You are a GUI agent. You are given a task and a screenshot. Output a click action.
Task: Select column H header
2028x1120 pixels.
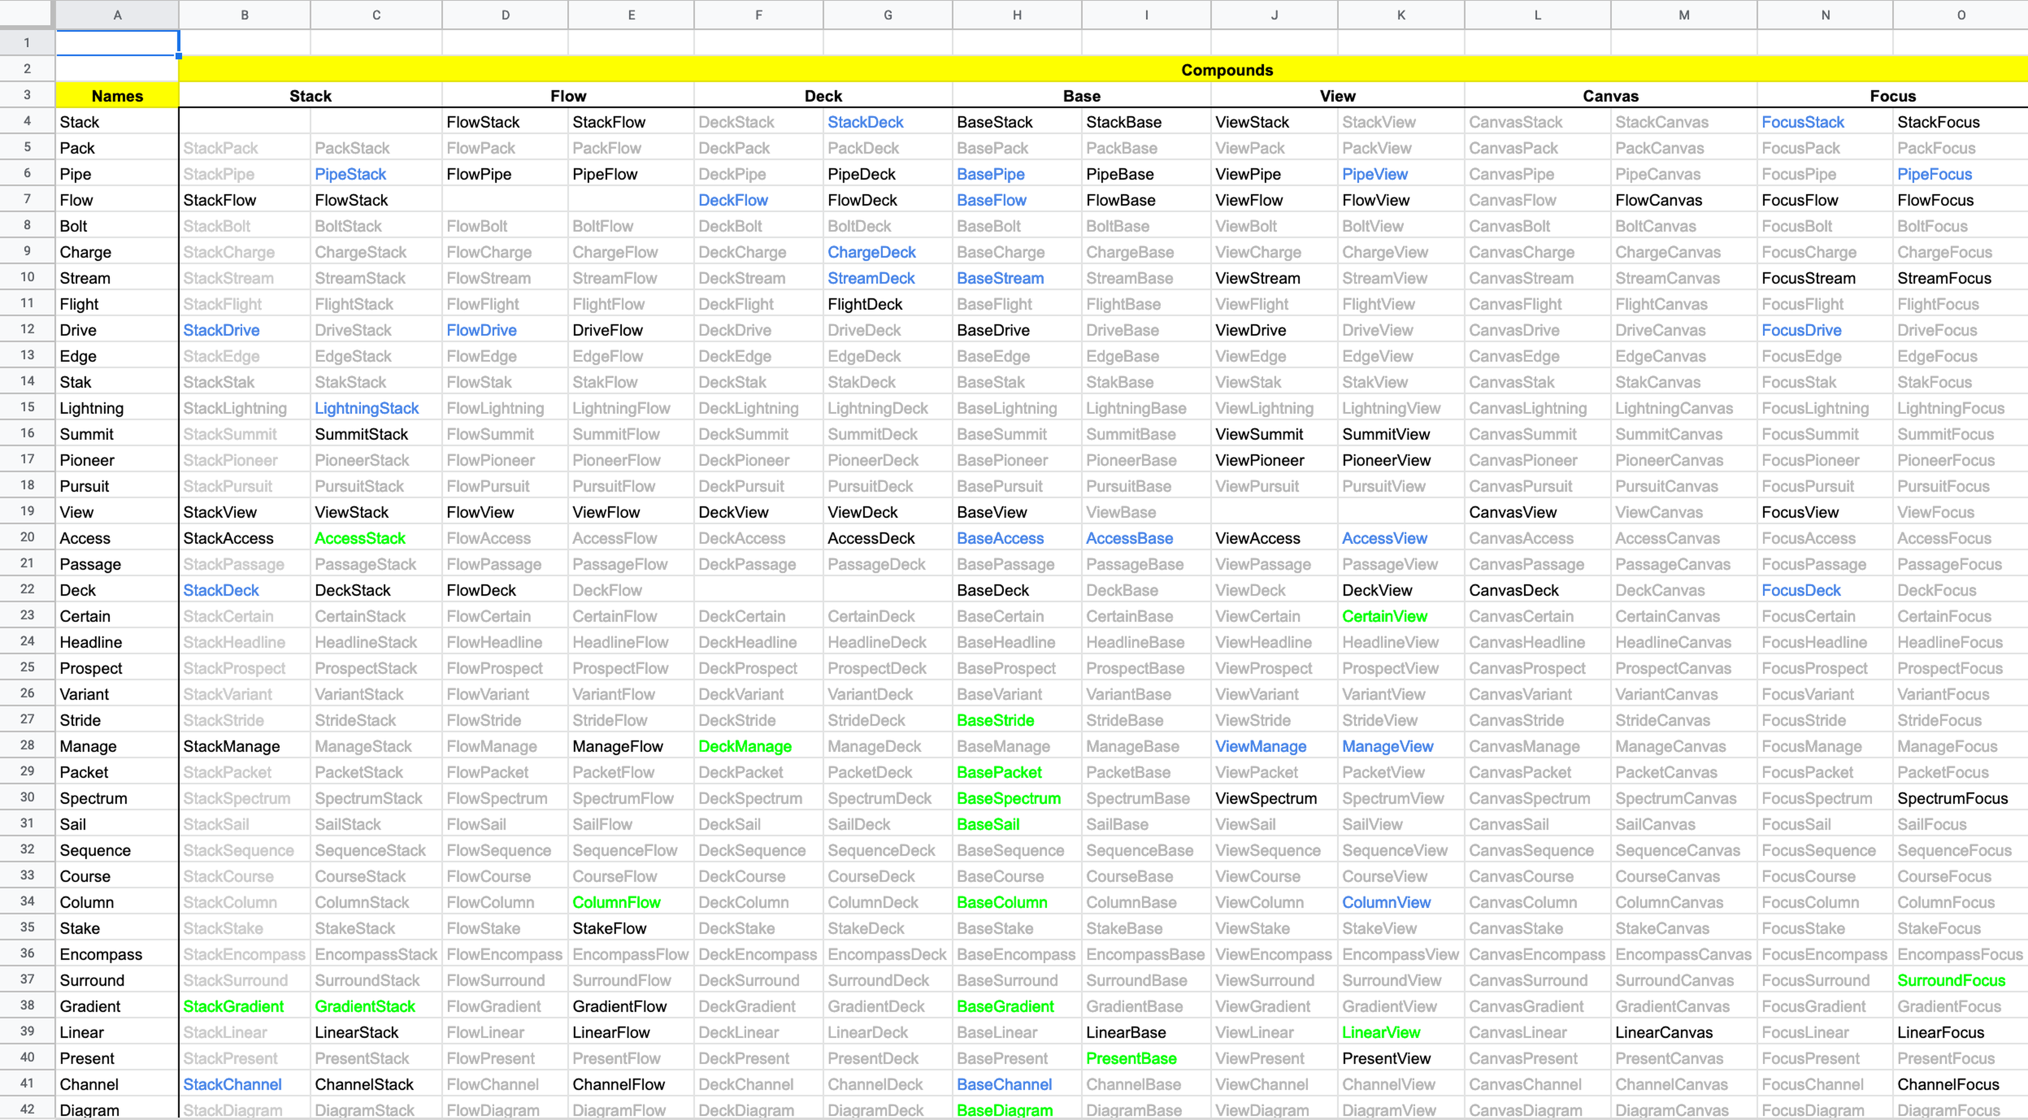(x=1016, y=15)
